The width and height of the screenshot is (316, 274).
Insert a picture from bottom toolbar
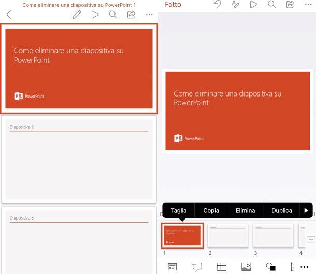[x=246, y=267]
